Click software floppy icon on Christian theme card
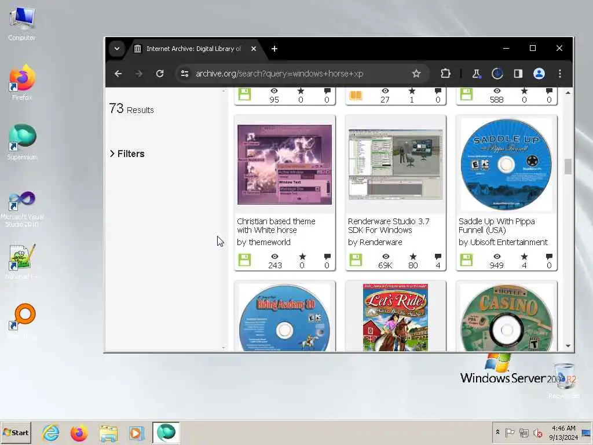Image resolution: width=593 pixels, height=445 pixels. (245, 260)
